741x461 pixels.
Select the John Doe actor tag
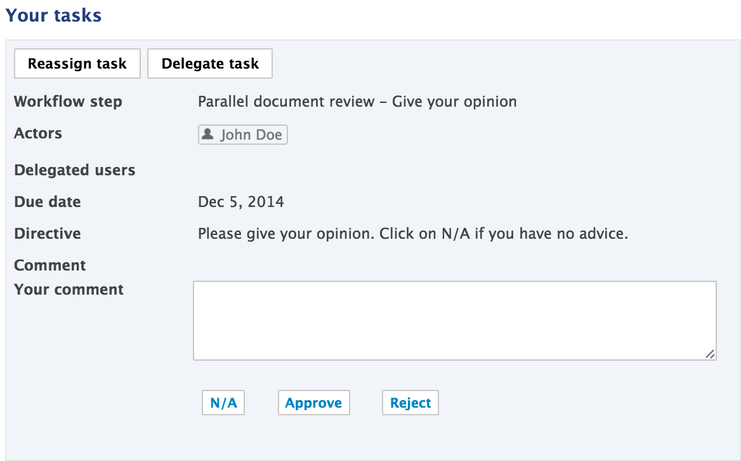[x=242, y=135]
